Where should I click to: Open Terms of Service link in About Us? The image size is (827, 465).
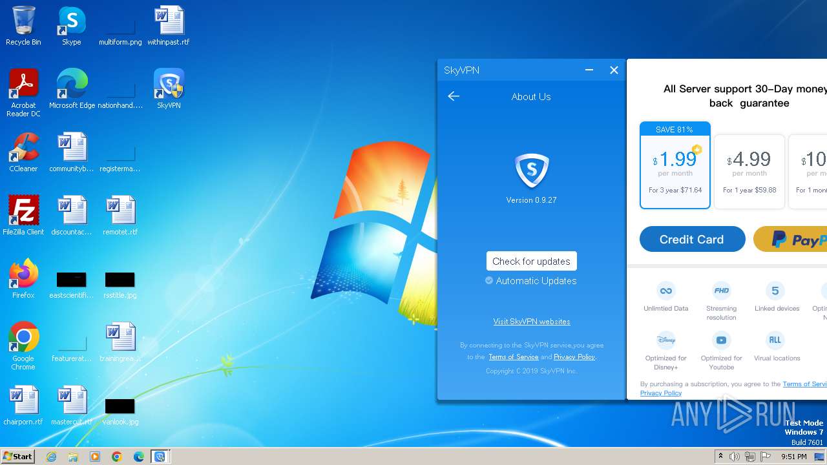pyautogui.click(x=513, y=357)
